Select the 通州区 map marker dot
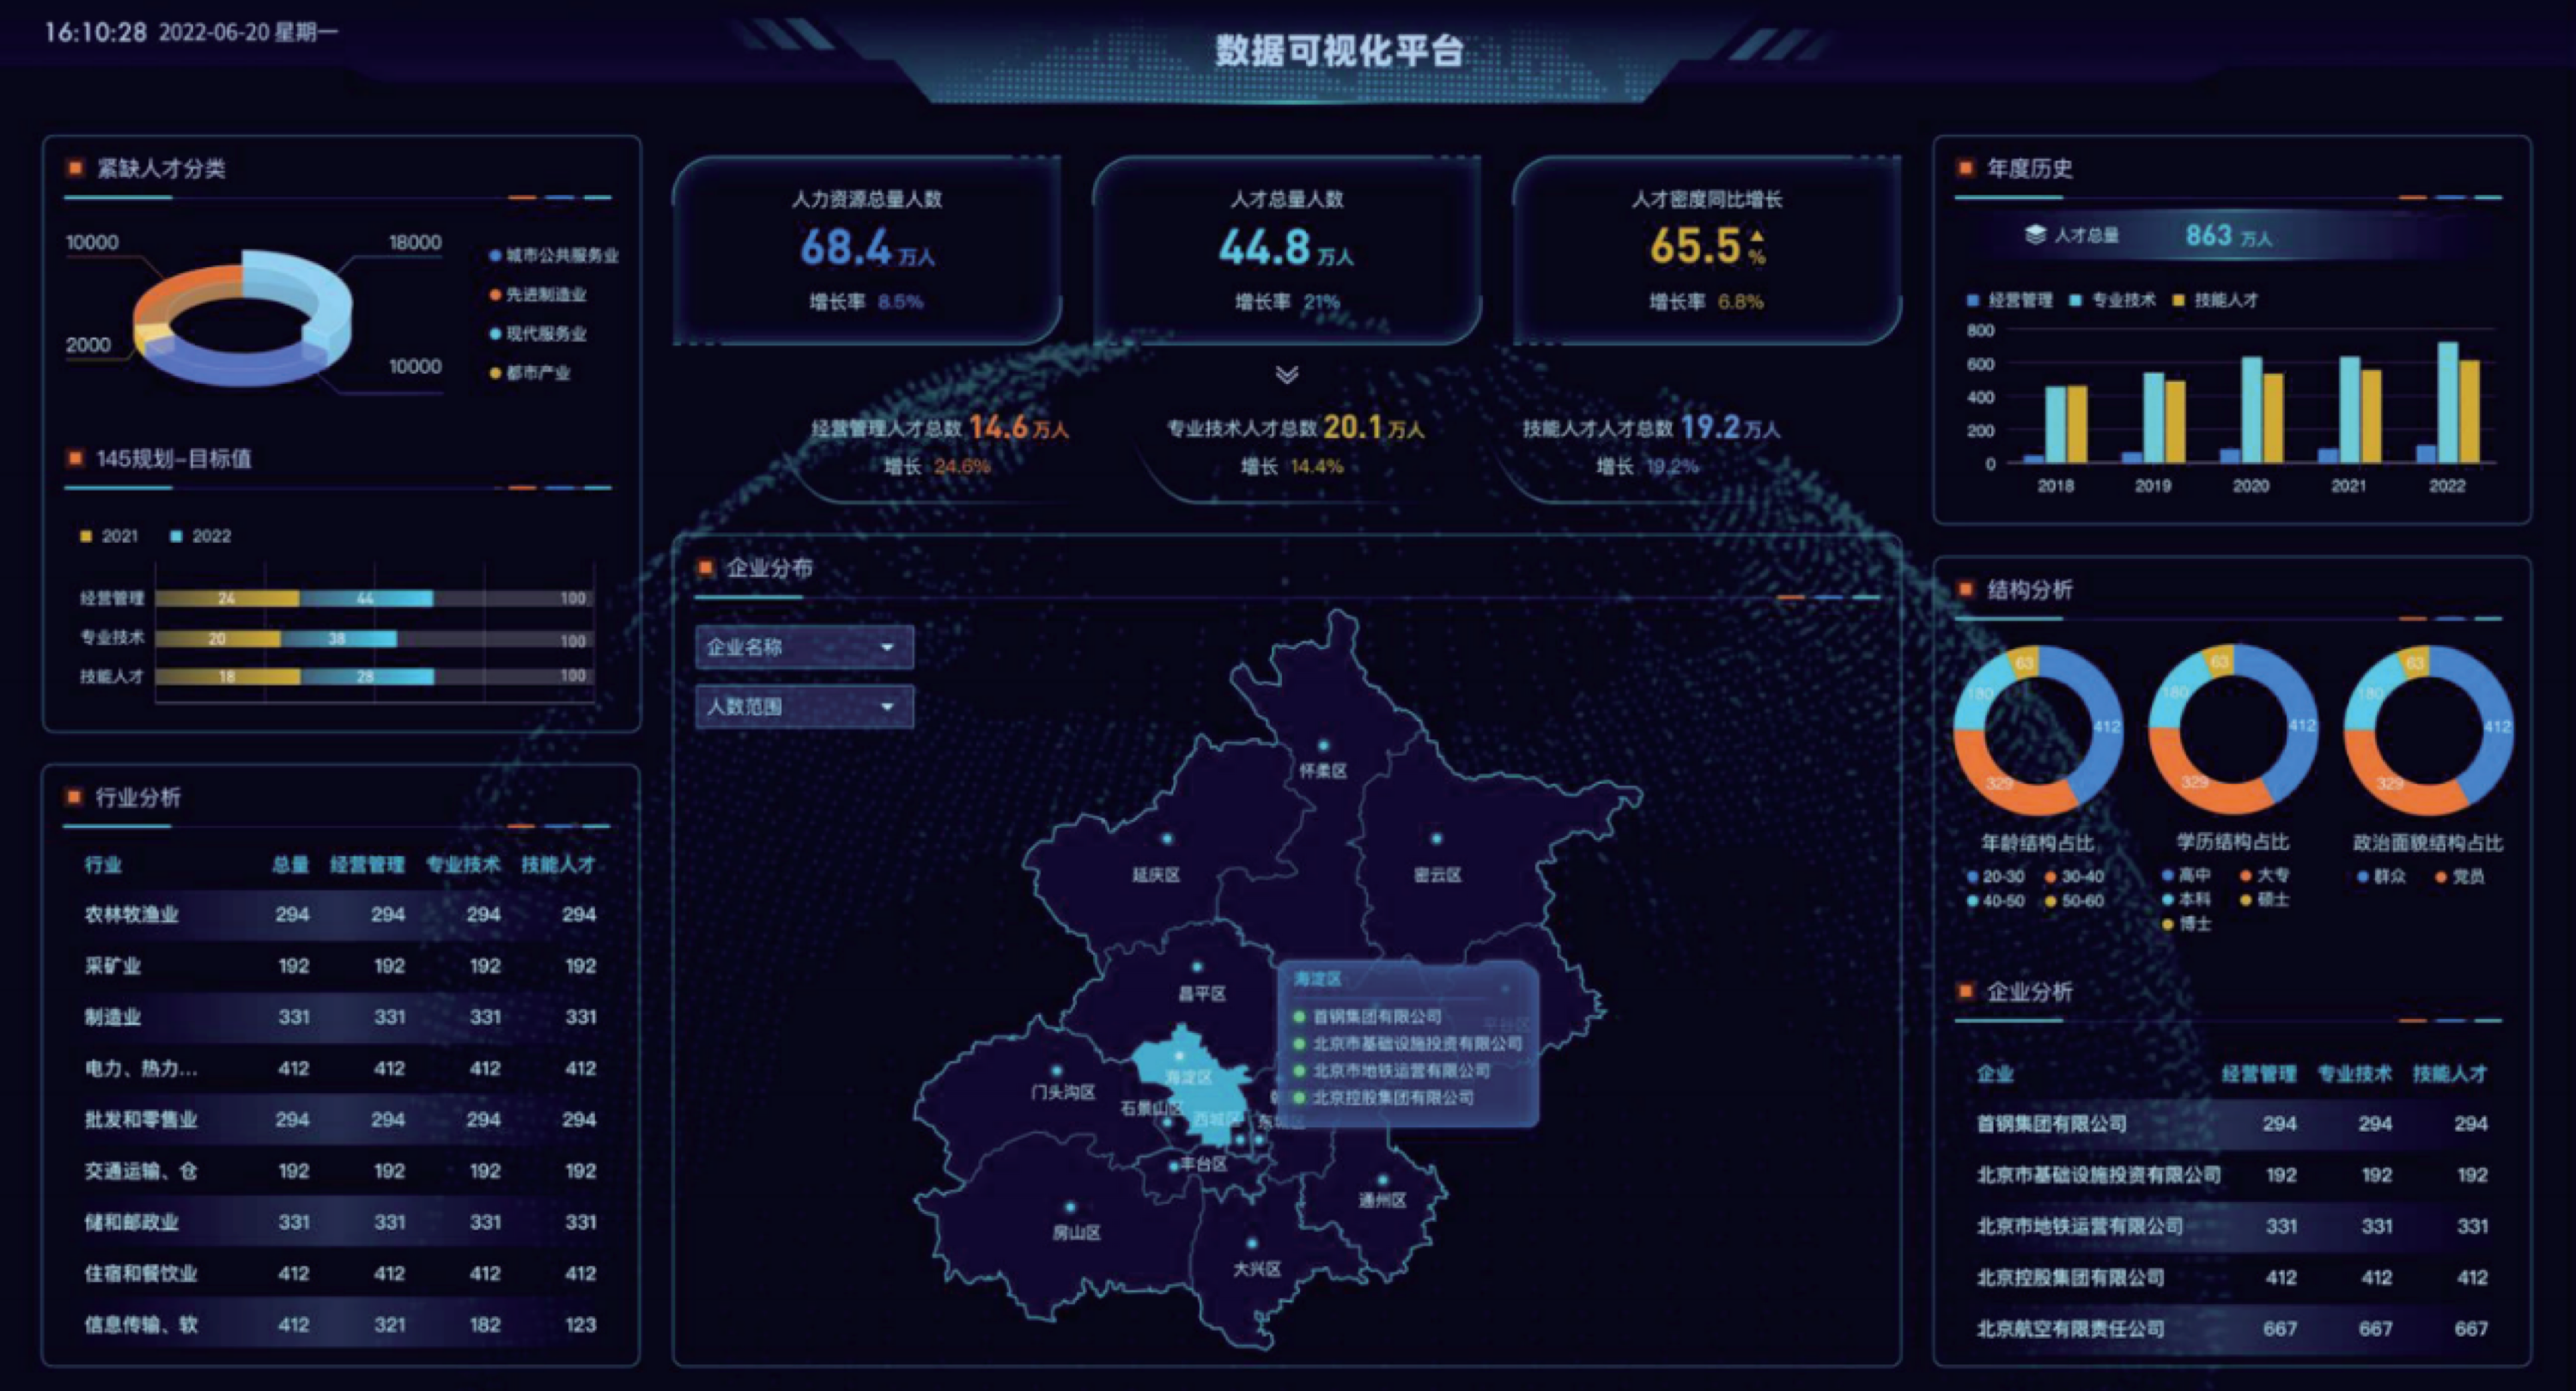 [1383, 1180]
